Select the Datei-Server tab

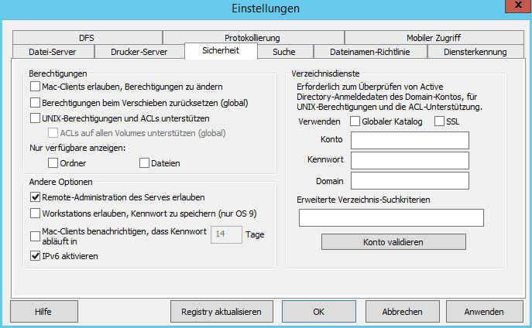(x=53, y=52)
